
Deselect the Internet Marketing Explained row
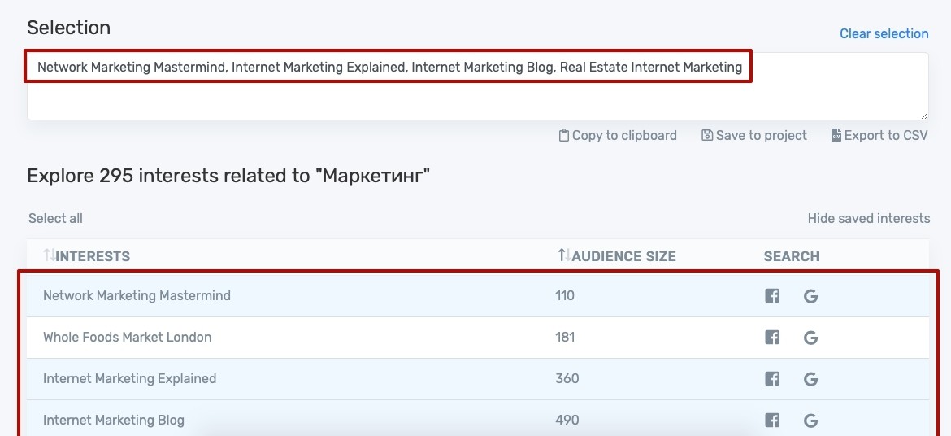(x=478, y=378)
